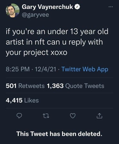
Task: Open the share tweet icon
Action: (99, 116)
